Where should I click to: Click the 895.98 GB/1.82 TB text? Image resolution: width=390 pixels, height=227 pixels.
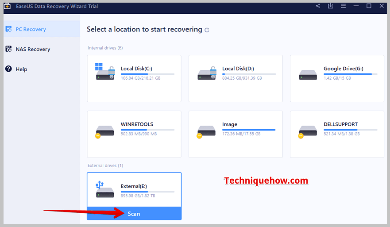(x=138, y=196)
